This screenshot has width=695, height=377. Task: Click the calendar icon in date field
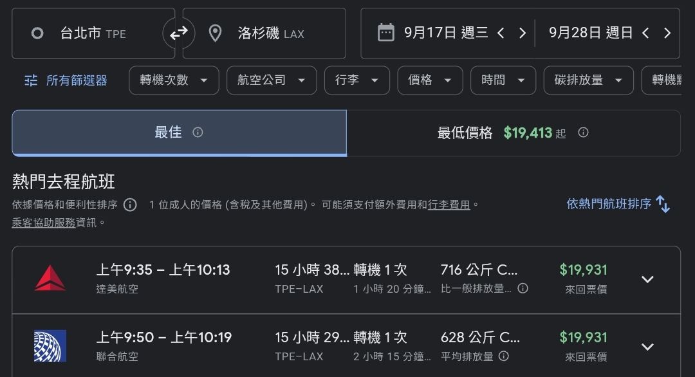[385, 33]
